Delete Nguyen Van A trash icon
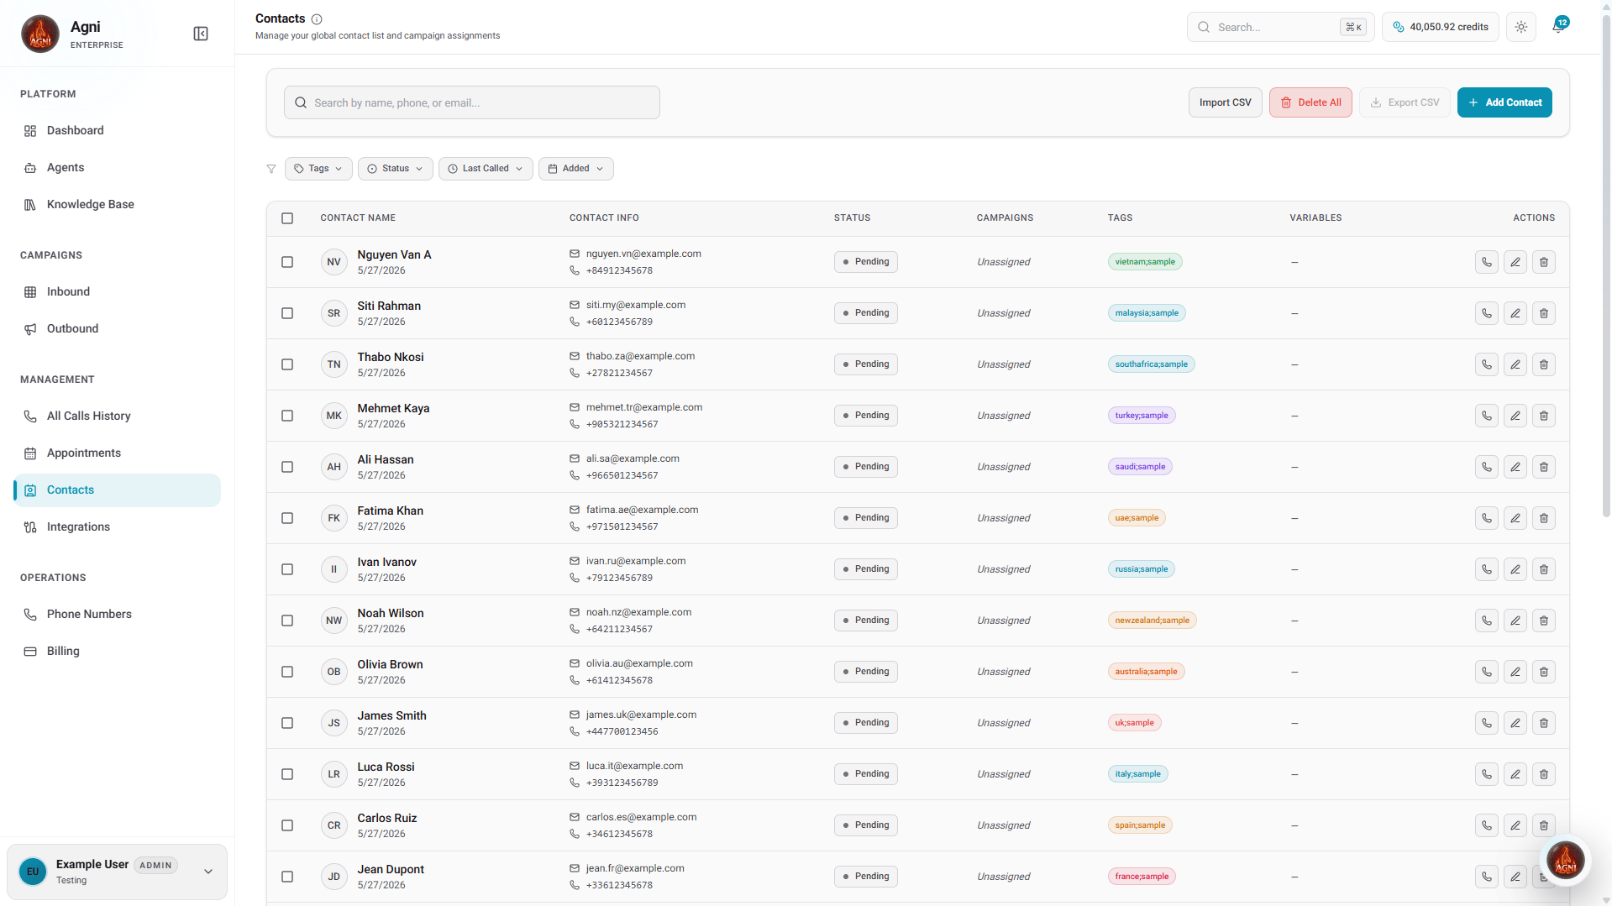Viewport: 1612px width, 906px height. [x=1544, y=262]
